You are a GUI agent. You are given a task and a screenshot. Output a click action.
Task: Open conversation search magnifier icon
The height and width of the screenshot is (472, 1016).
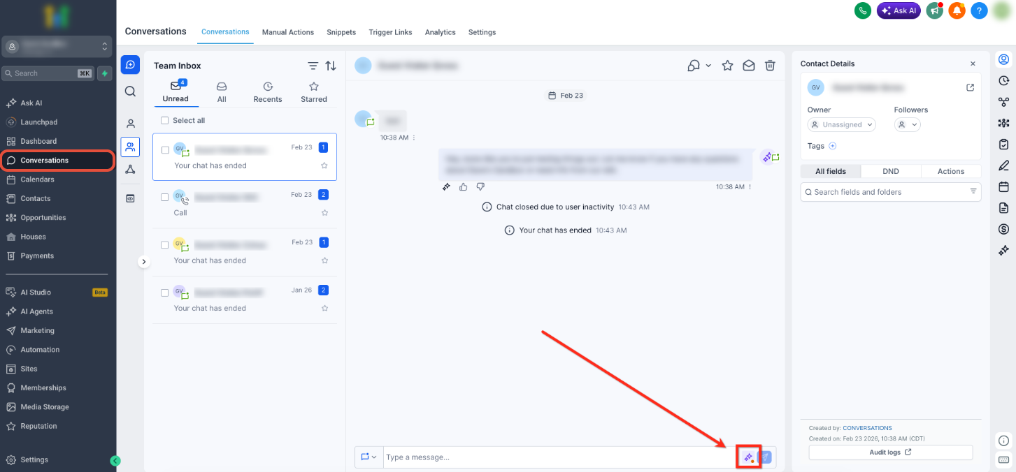pyautogui.click(x=130, y=91)
